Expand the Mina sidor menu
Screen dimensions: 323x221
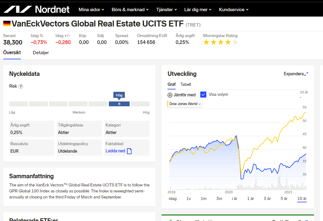(x=91, y=10)
